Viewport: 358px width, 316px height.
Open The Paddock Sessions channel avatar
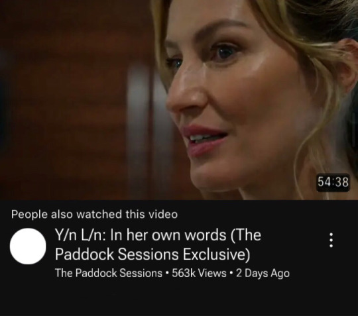[28, 246]
